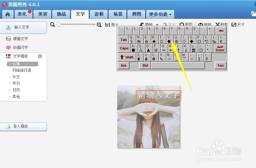256x168 pixels.
Task: Insert the hollow circle ○ symbol
Action: pyautogui.click(x=162, y=40)
